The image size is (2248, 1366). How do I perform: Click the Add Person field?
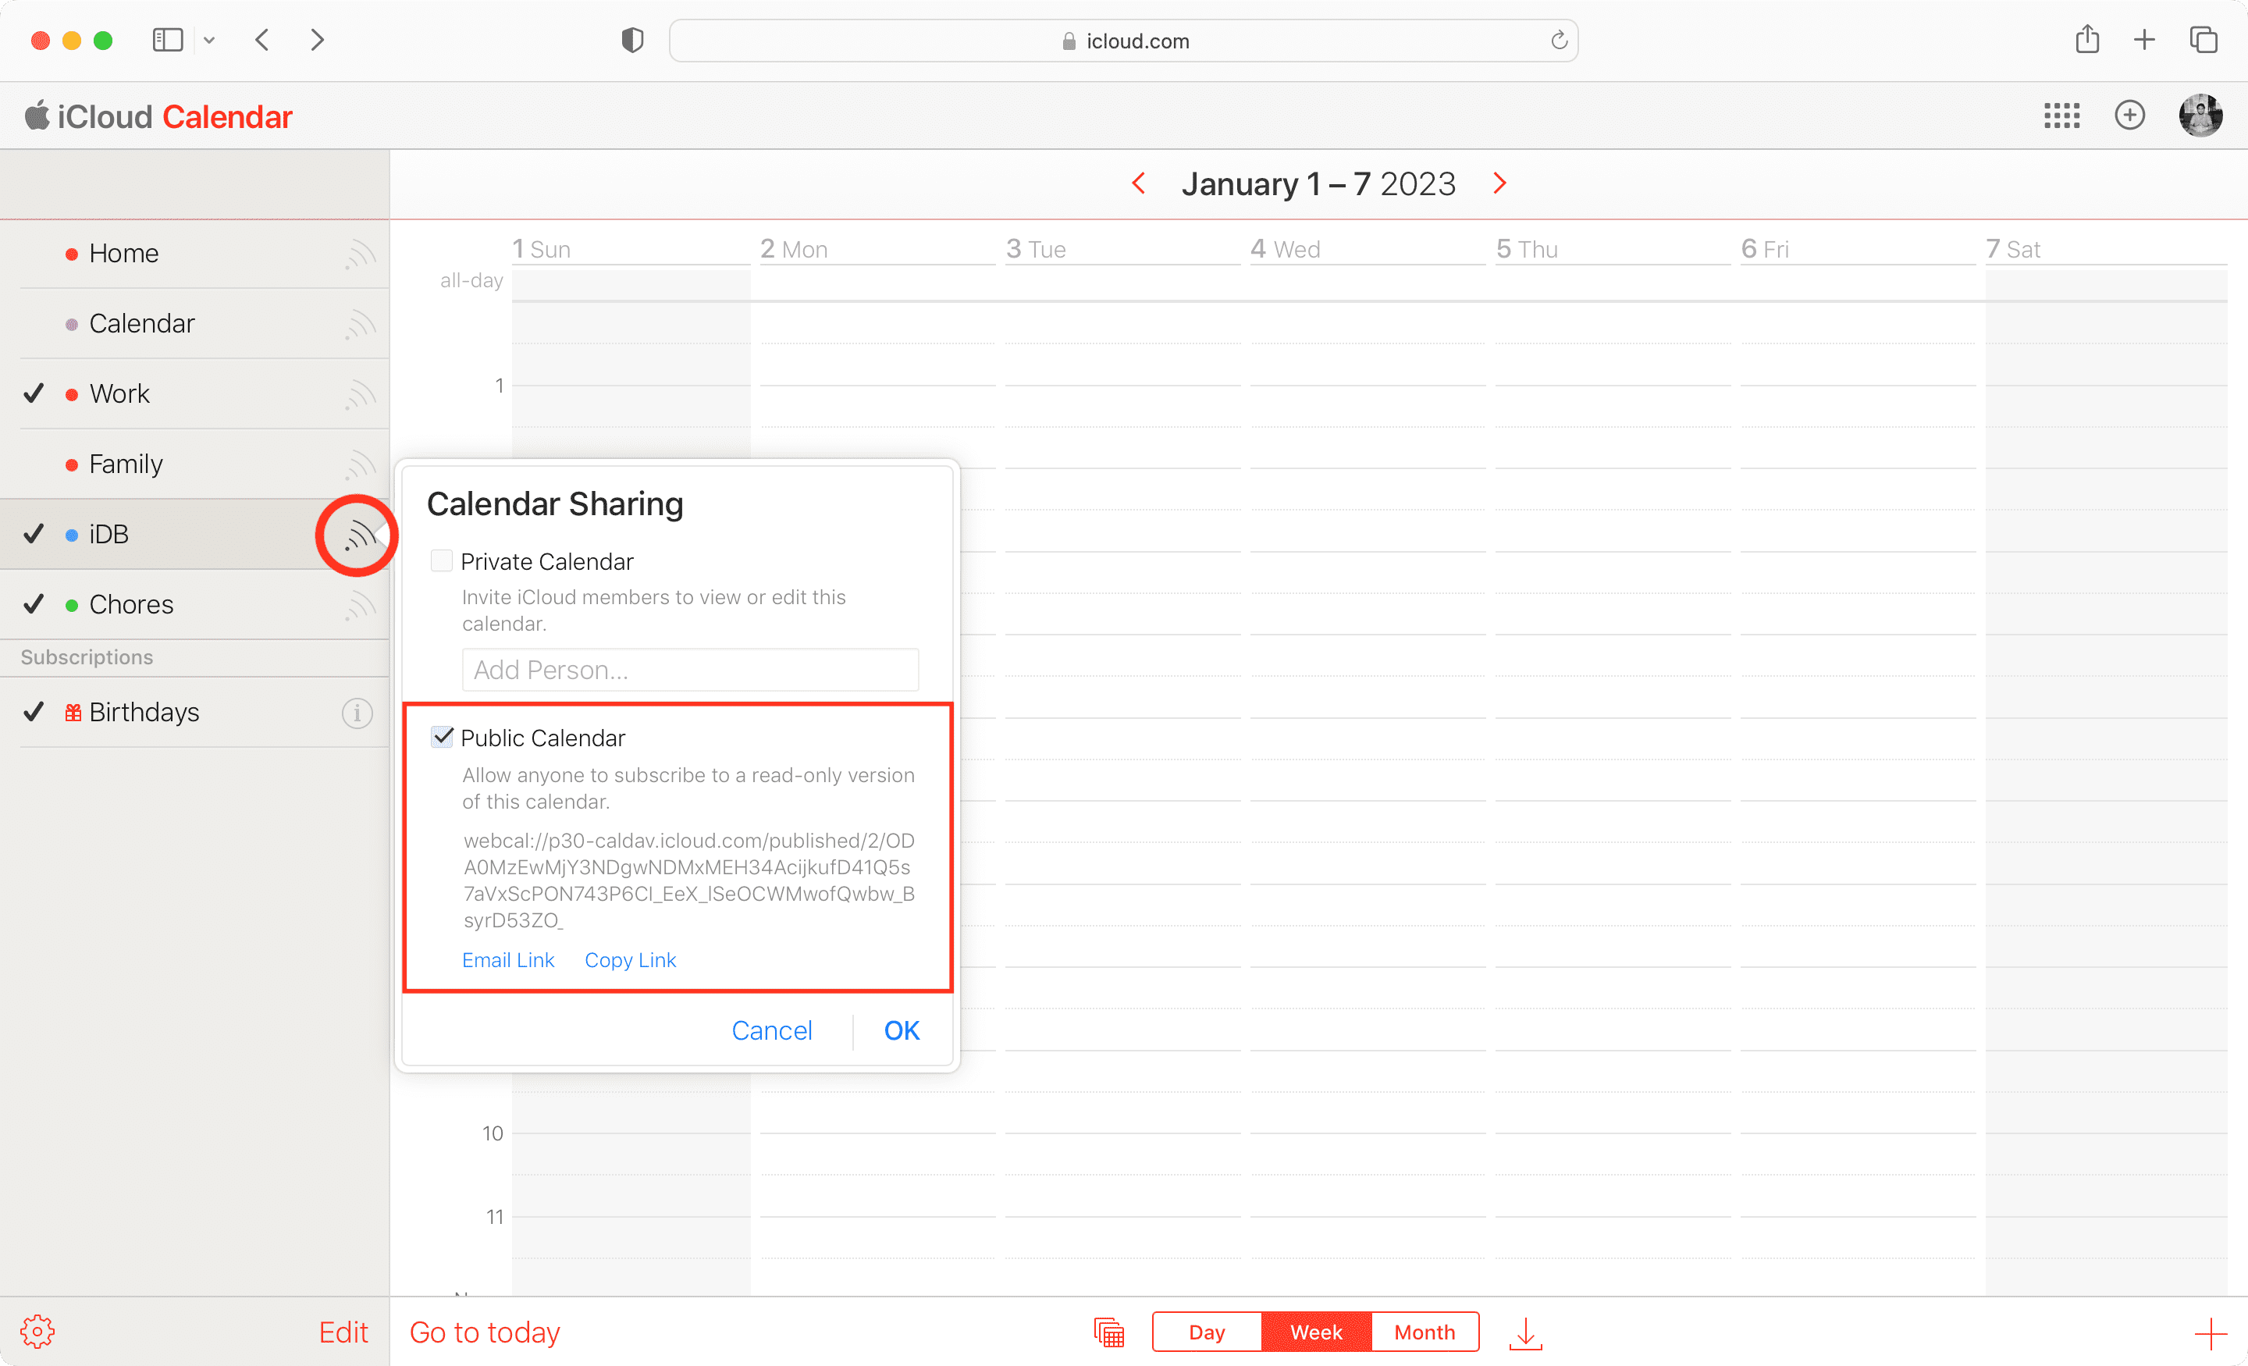(690, 670)
